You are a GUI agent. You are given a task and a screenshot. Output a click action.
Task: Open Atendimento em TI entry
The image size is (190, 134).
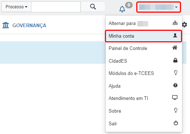click(x=144, y=98)
